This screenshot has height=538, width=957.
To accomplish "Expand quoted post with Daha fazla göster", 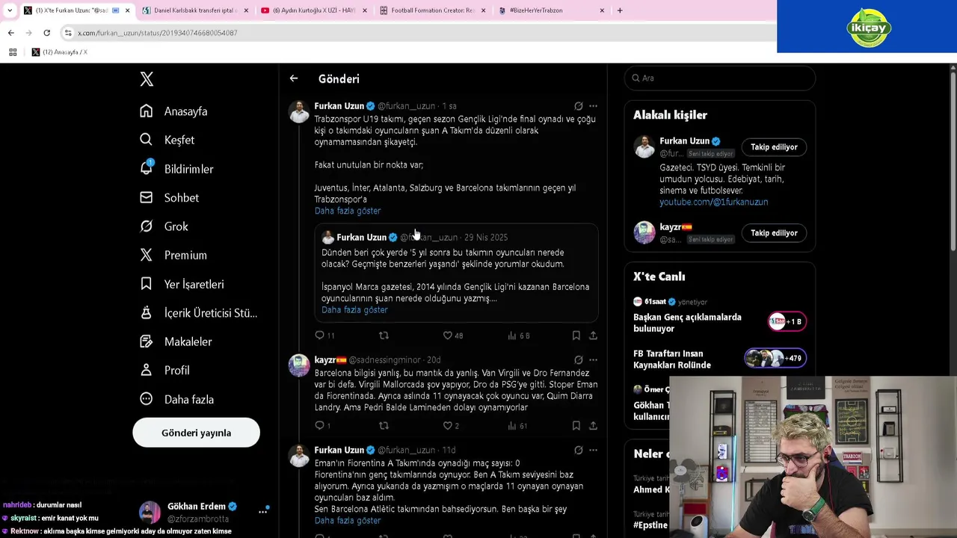I will (x=354, y=309).
